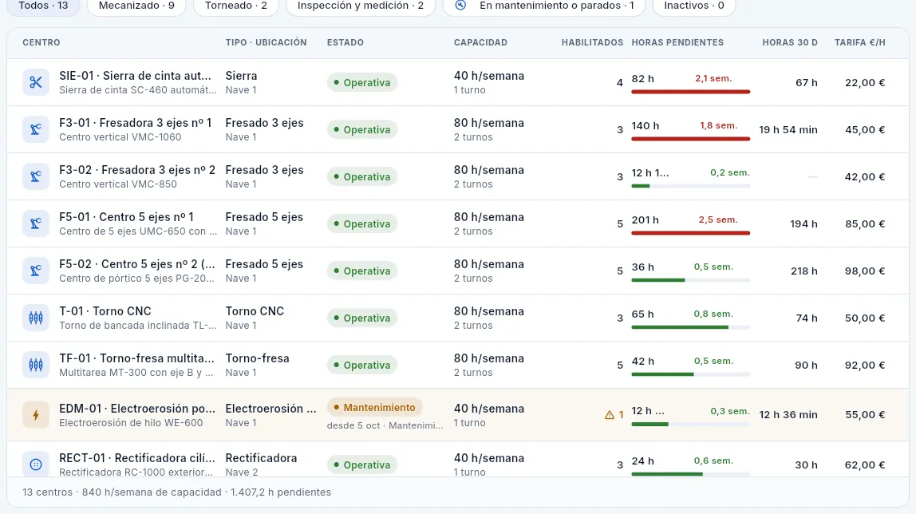
Task: Select the round icon beside RECT-01
Action: point(36,465)
